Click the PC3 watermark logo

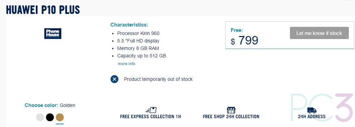coord(322,108)
